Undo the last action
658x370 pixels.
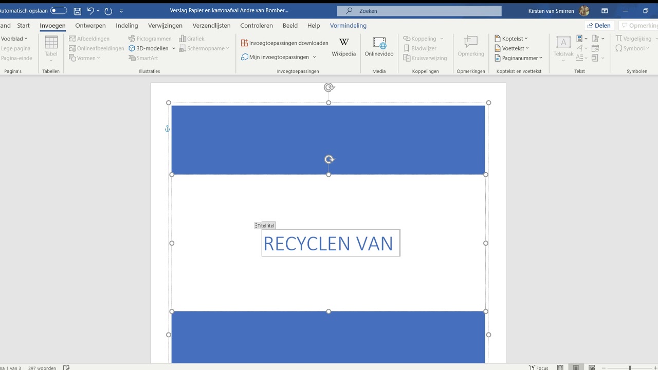pyautogui.click(x=90, y=11)
